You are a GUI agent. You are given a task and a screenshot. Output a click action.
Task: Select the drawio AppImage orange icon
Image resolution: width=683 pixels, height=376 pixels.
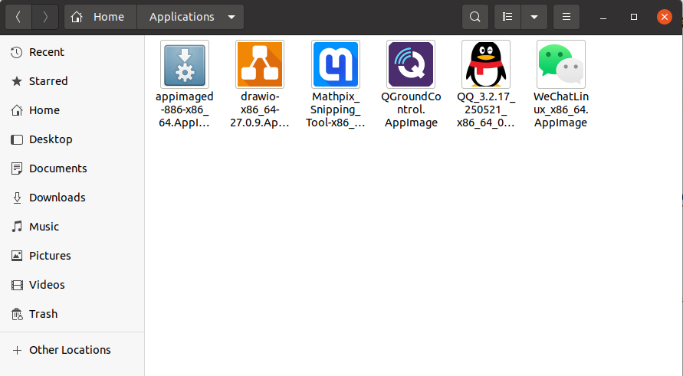tap(260, 64)
